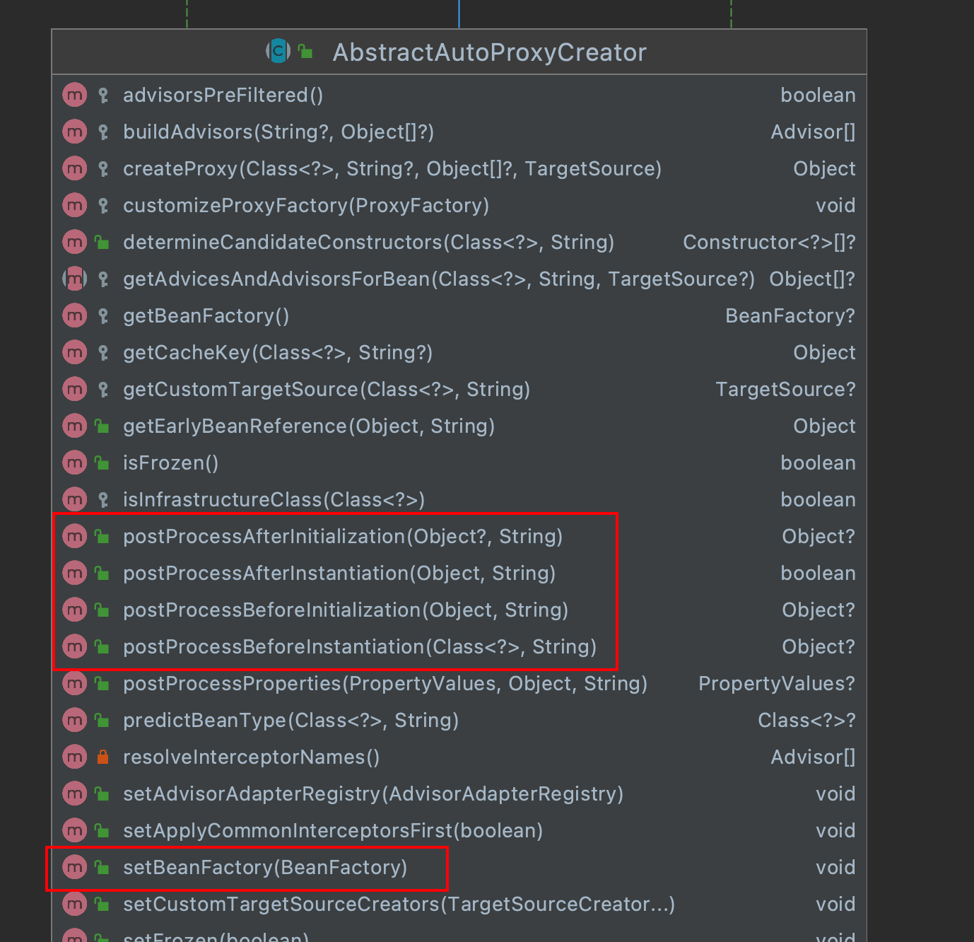
Task: Select getEarlyBeanReference(Object, String) method
Action: tap(309, 426)
